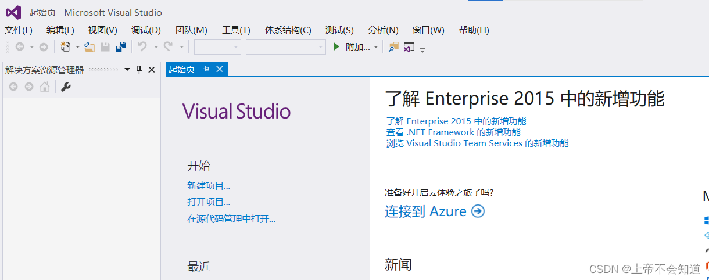Click the Navigate Forward toolbar arrow

tap(43, 47)
